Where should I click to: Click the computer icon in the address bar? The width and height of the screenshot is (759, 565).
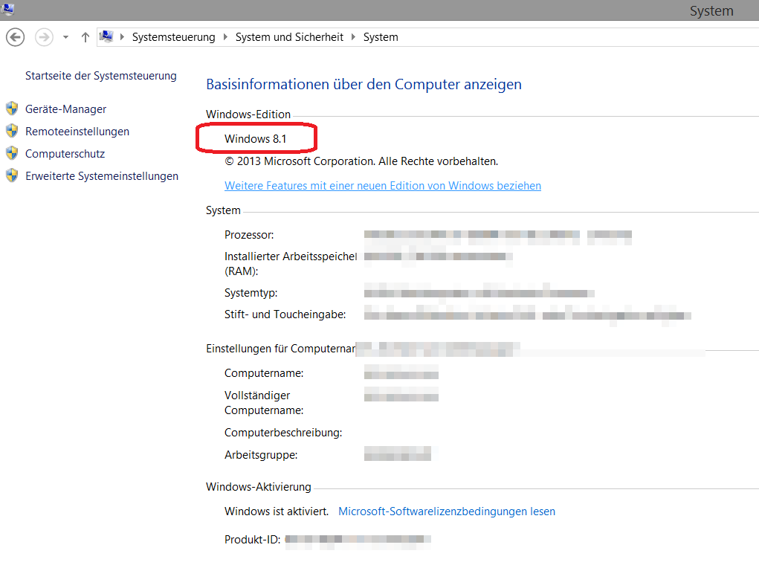coord(106,37)
